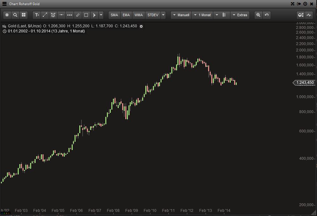
Task: Open the candlestick chart type dropdown
Action: [221, 15]
